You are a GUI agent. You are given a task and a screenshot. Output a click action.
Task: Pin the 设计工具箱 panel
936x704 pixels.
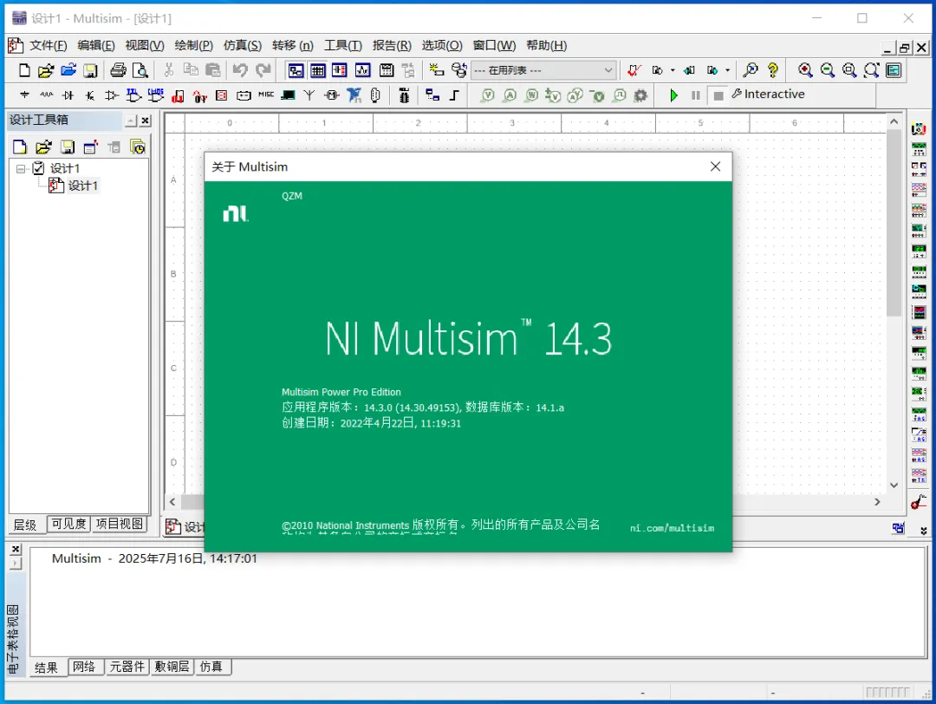coord(131,121)
